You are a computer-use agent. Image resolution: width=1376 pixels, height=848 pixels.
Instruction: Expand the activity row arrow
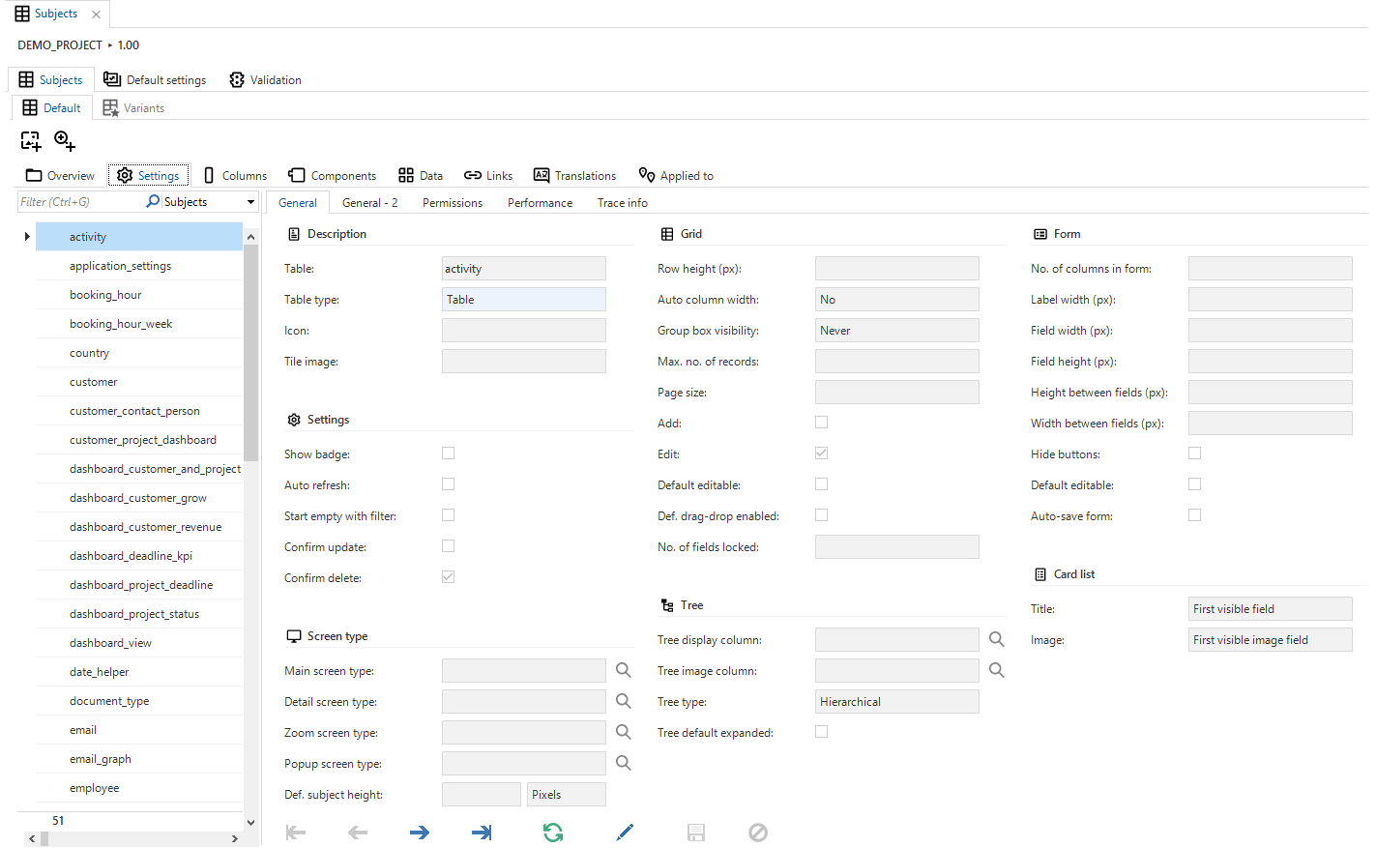pyautogui.click(x=27, y=237)
